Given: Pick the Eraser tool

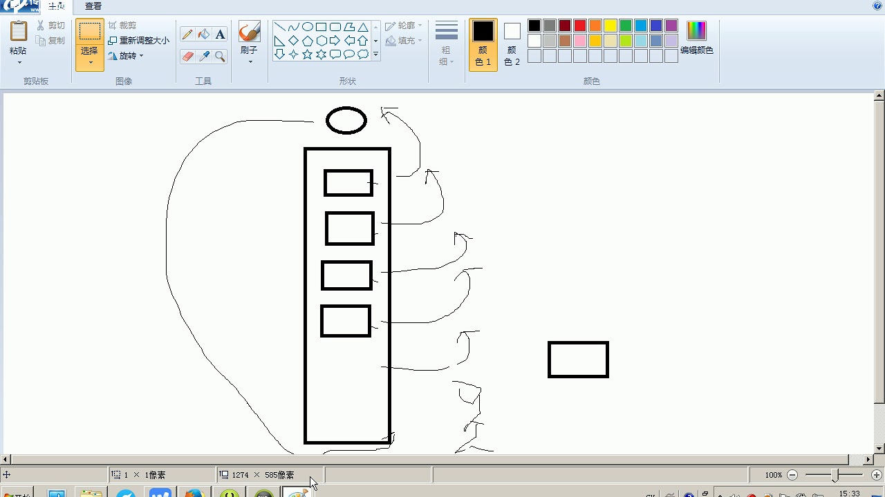Looking at the screenshot, I should click(x=187, y=57).
